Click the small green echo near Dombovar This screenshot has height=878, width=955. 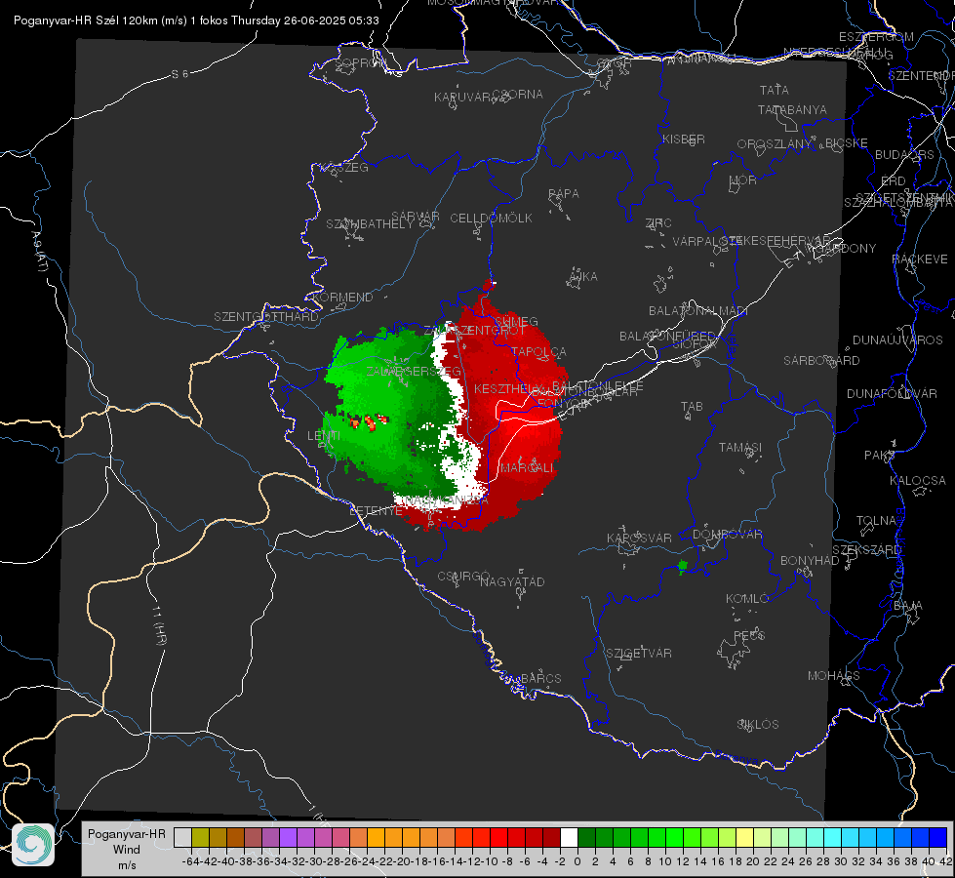683,567
